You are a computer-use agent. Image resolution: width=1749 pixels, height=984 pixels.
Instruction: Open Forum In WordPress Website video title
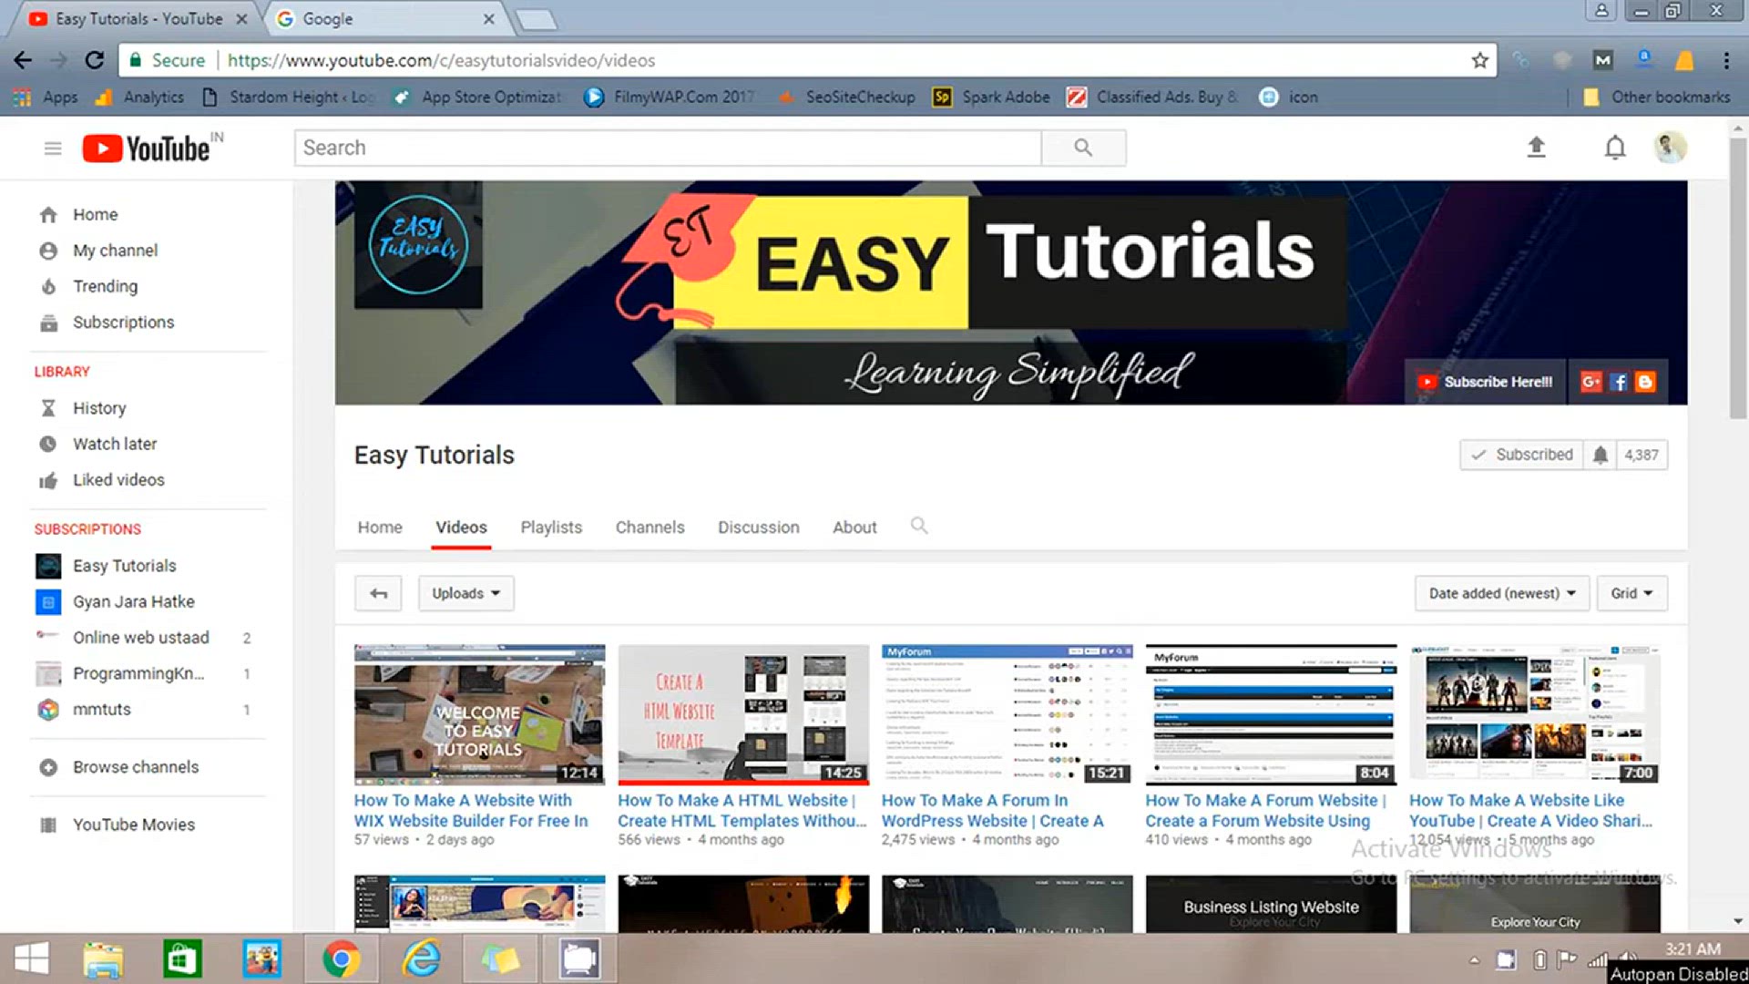992,810
